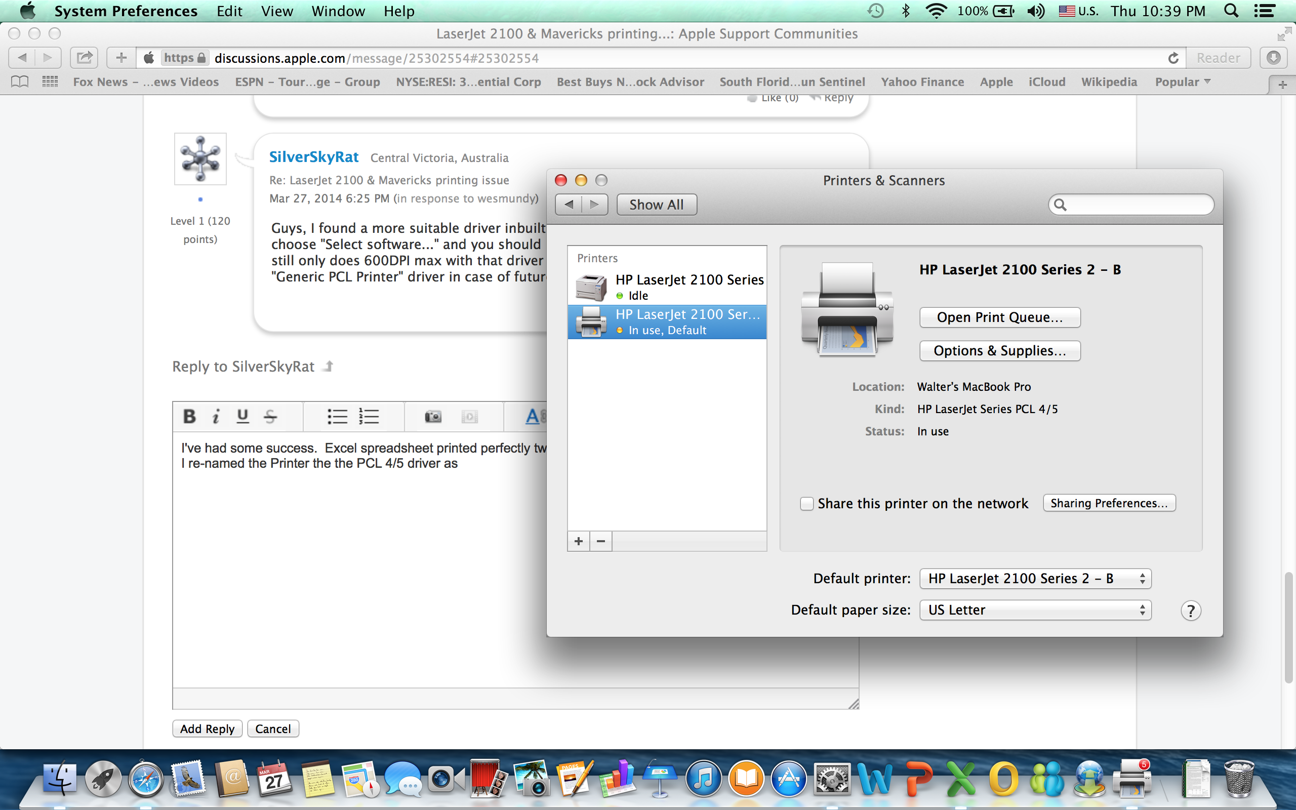Apply strikethrough formatting
This screenshot has width=1296, height=810.
[x=270, y=416]
